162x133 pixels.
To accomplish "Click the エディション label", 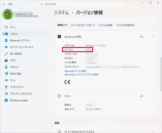I will 69,45.
